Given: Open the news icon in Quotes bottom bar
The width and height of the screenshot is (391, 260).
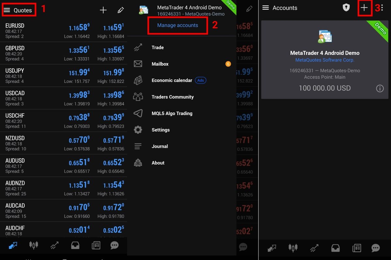Looking at the screenshot, I should point(96,246).
